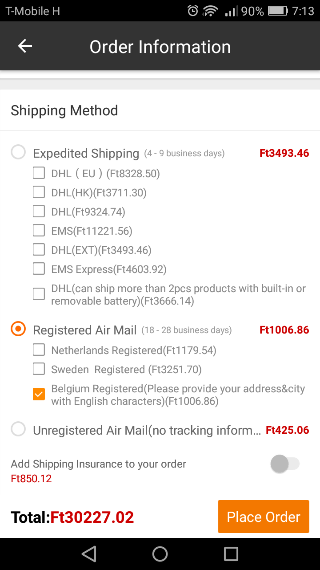Select Expedited Shipping radio button
This screenshot has height=570, width=320.
tap(18, 152)
